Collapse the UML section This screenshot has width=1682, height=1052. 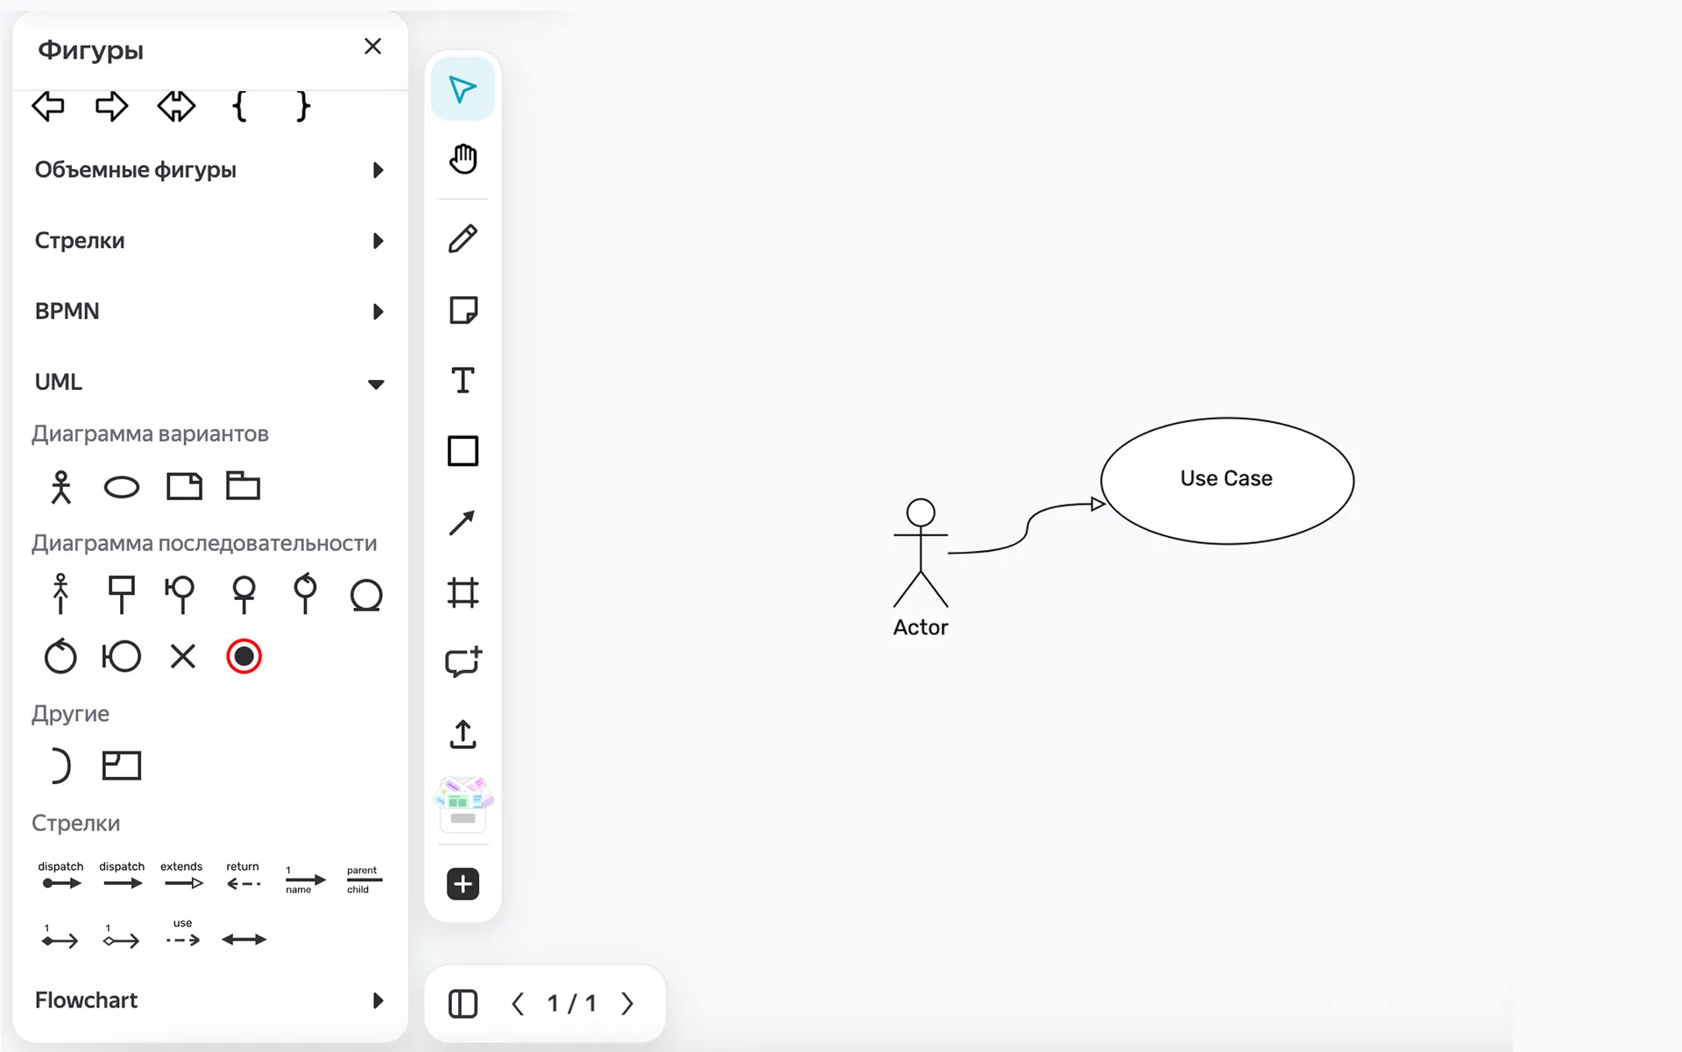(209, 382)
